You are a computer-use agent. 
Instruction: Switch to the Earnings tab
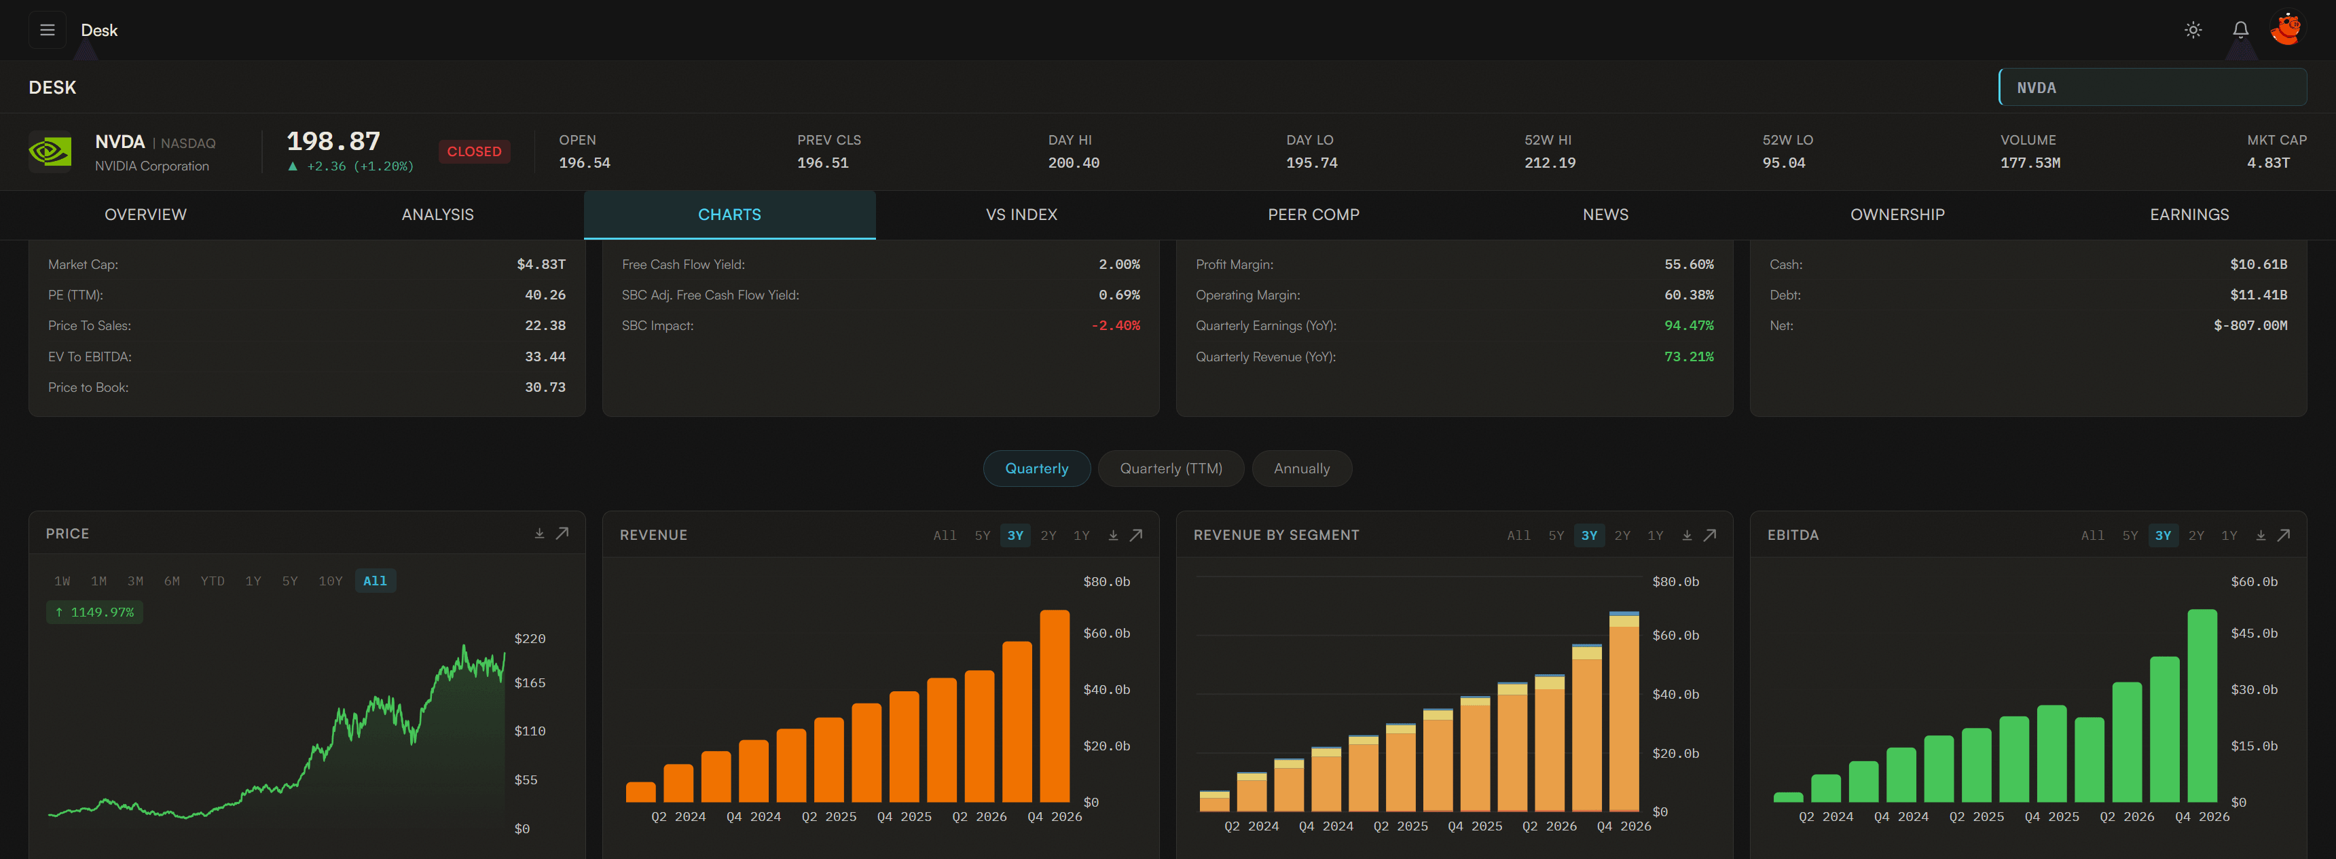pyautogui.click(x=2188, y=215)
